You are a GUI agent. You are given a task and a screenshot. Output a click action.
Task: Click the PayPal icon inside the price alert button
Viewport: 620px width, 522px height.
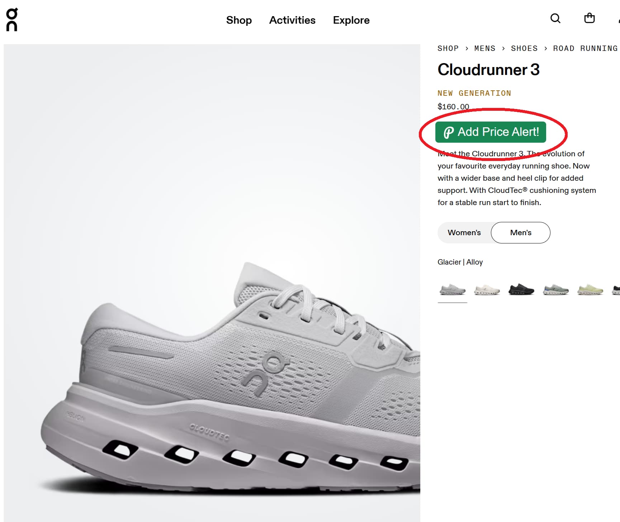coord(450,132)
